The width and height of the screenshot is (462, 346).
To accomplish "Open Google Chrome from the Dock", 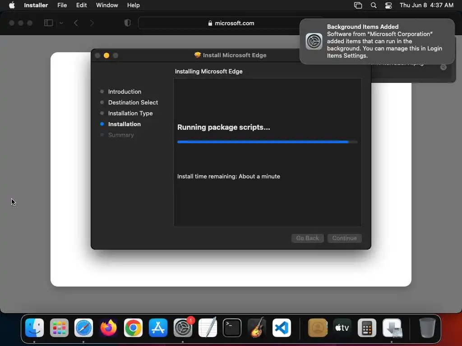I will [x=133, y=328].
